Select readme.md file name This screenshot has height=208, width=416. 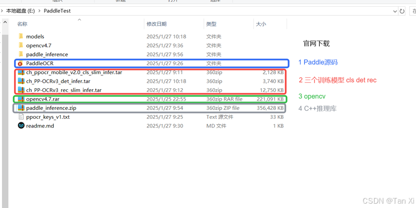click(x=40, y=126)
